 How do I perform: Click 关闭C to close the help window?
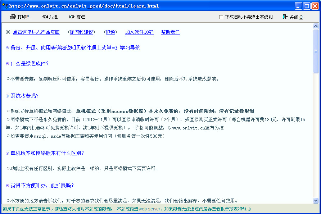pyautogui.click(x=296, y=17)
